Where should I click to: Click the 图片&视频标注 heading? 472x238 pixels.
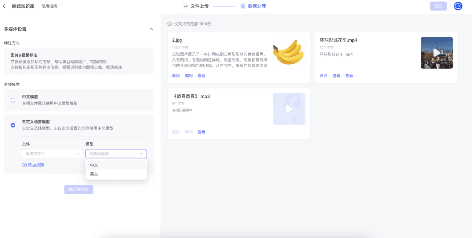[24, 55]
